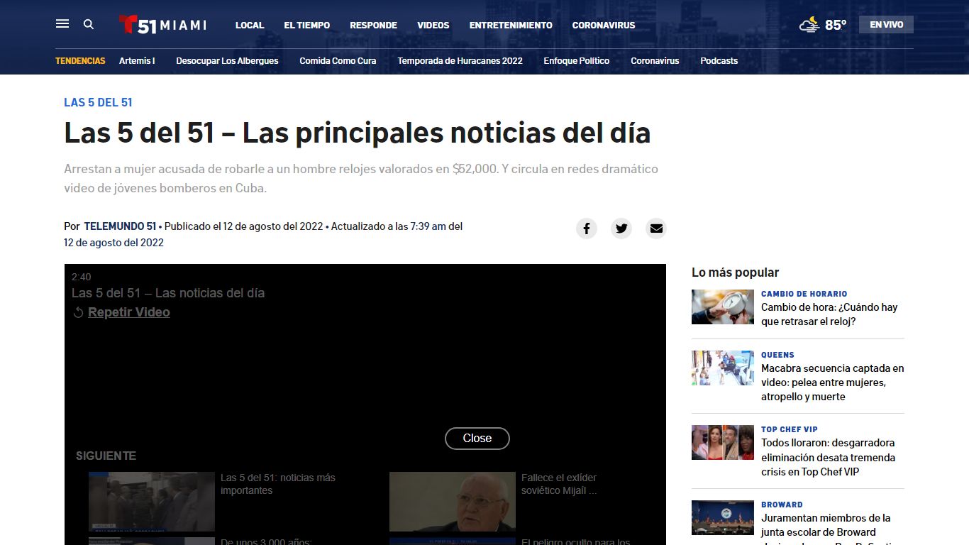969x545 pixels.
Task: Click the BROWARD tag
Action: 782,505
